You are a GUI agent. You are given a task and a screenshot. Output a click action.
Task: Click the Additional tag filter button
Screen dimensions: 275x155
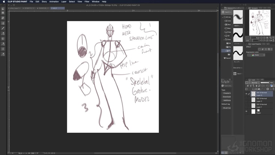coord(227,100)
